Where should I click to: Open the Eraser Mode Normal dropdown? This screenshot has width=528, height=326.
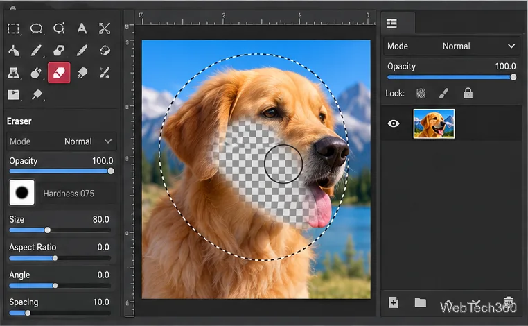pyautogui.click(x=61, y=141)
